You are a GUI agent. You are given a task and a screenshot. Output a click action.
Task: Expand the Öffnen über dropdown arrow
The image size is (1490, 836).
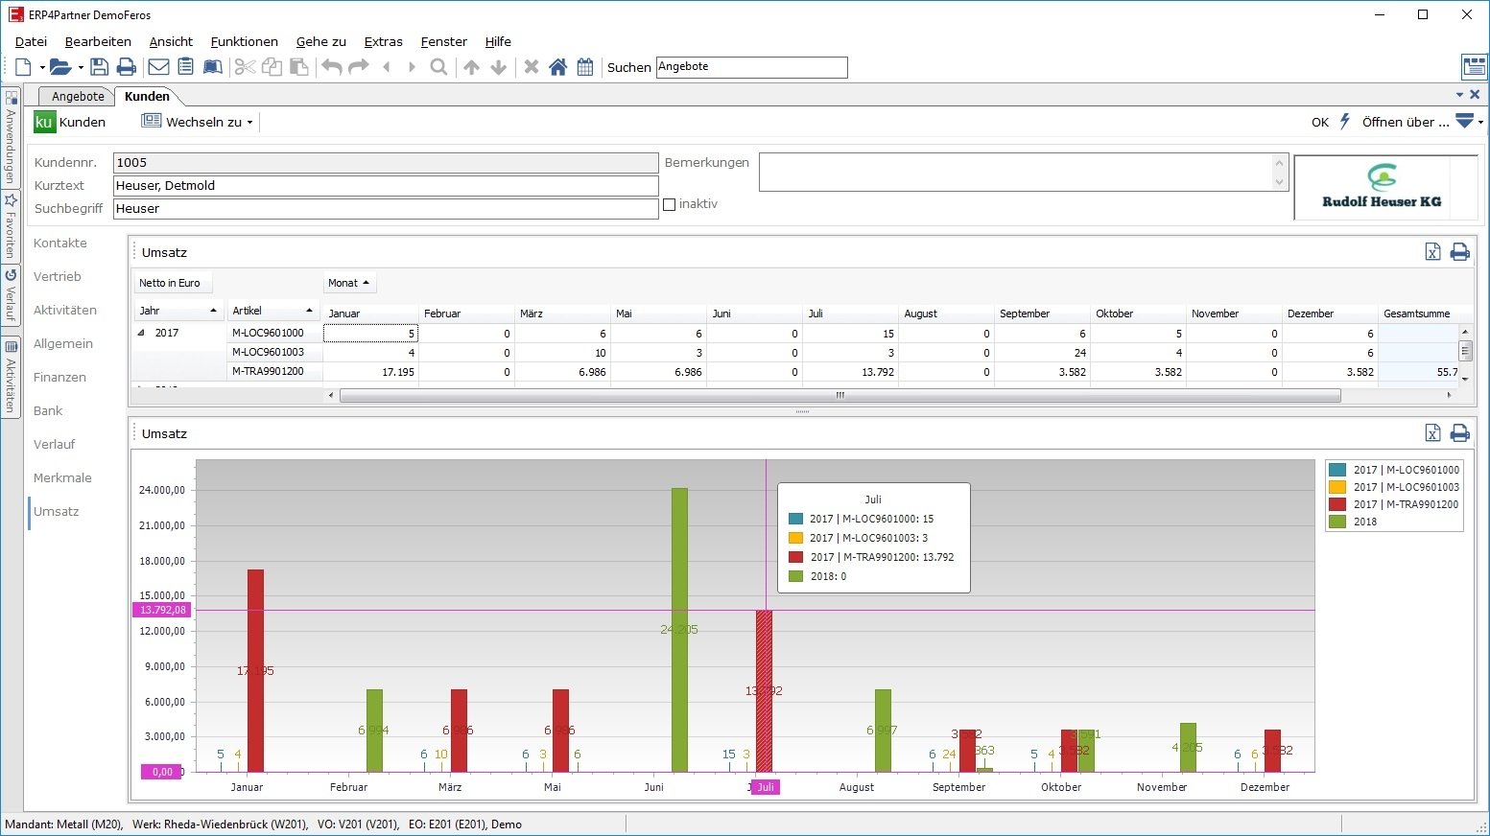point(1480,123)
